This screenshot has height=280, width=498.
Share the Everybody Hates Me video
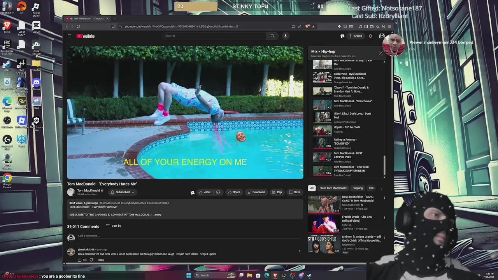234,192
